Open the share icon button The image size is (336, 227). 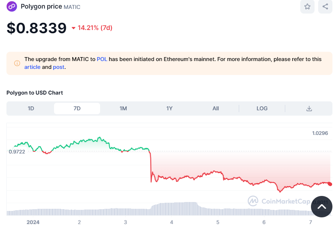325,7
